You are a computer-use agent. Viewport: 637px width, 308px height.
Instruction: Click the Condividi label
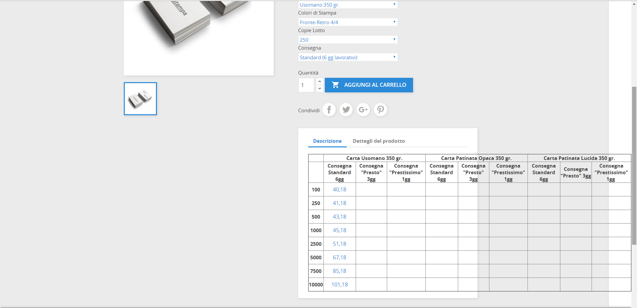click(x=309, y=111)
